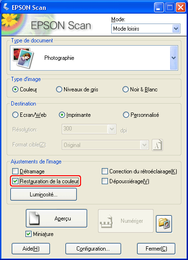Click the Photographie document type thumbnail
Screen dimensions: 188x260
click(23, 58)
